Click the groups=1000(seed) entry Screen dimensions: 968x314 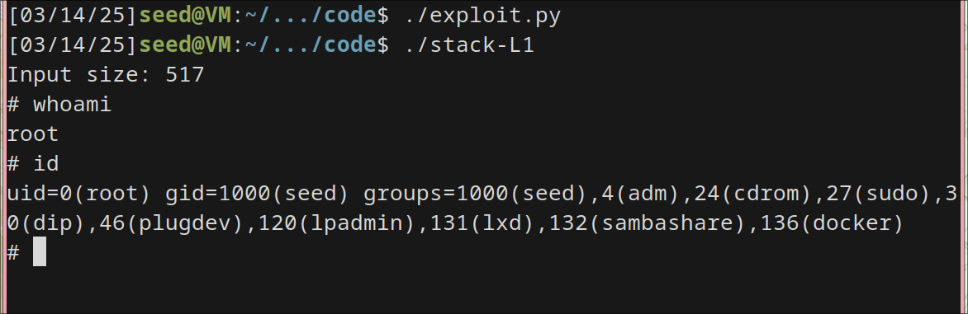pos(475,194)
